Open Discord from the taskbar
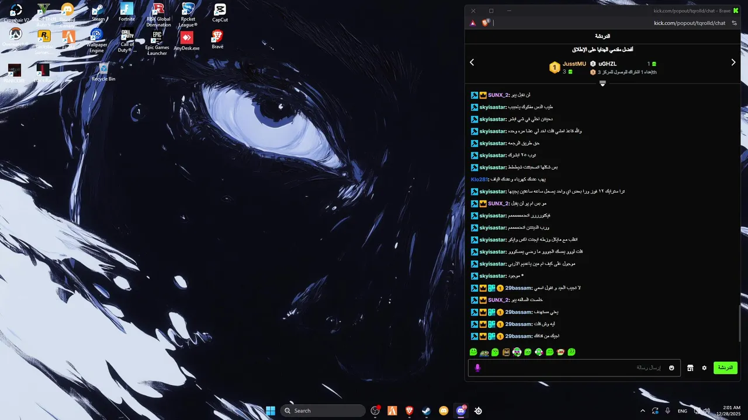748x420 pixels. pyautogui.click(x=461, y=411)
